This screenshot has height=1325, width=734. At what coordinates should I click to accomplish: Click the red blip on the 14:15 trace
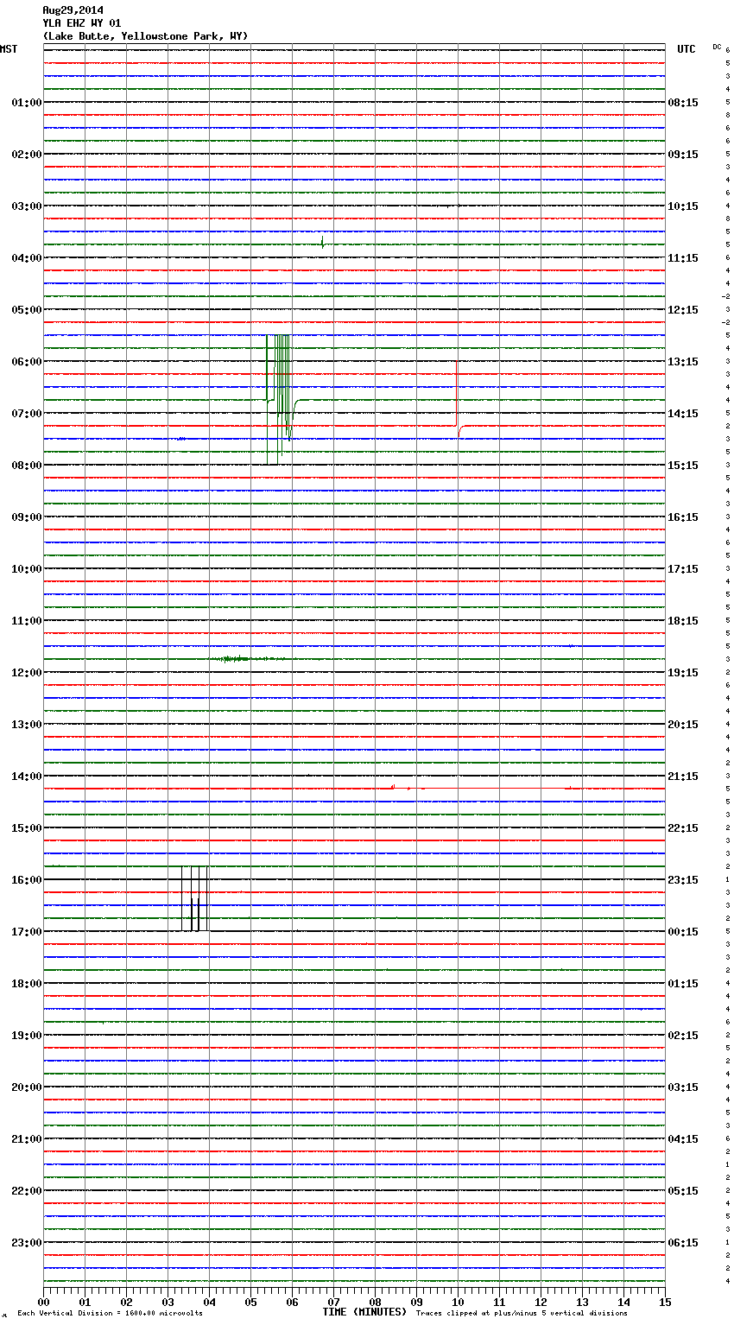click(x=394, y=787)
